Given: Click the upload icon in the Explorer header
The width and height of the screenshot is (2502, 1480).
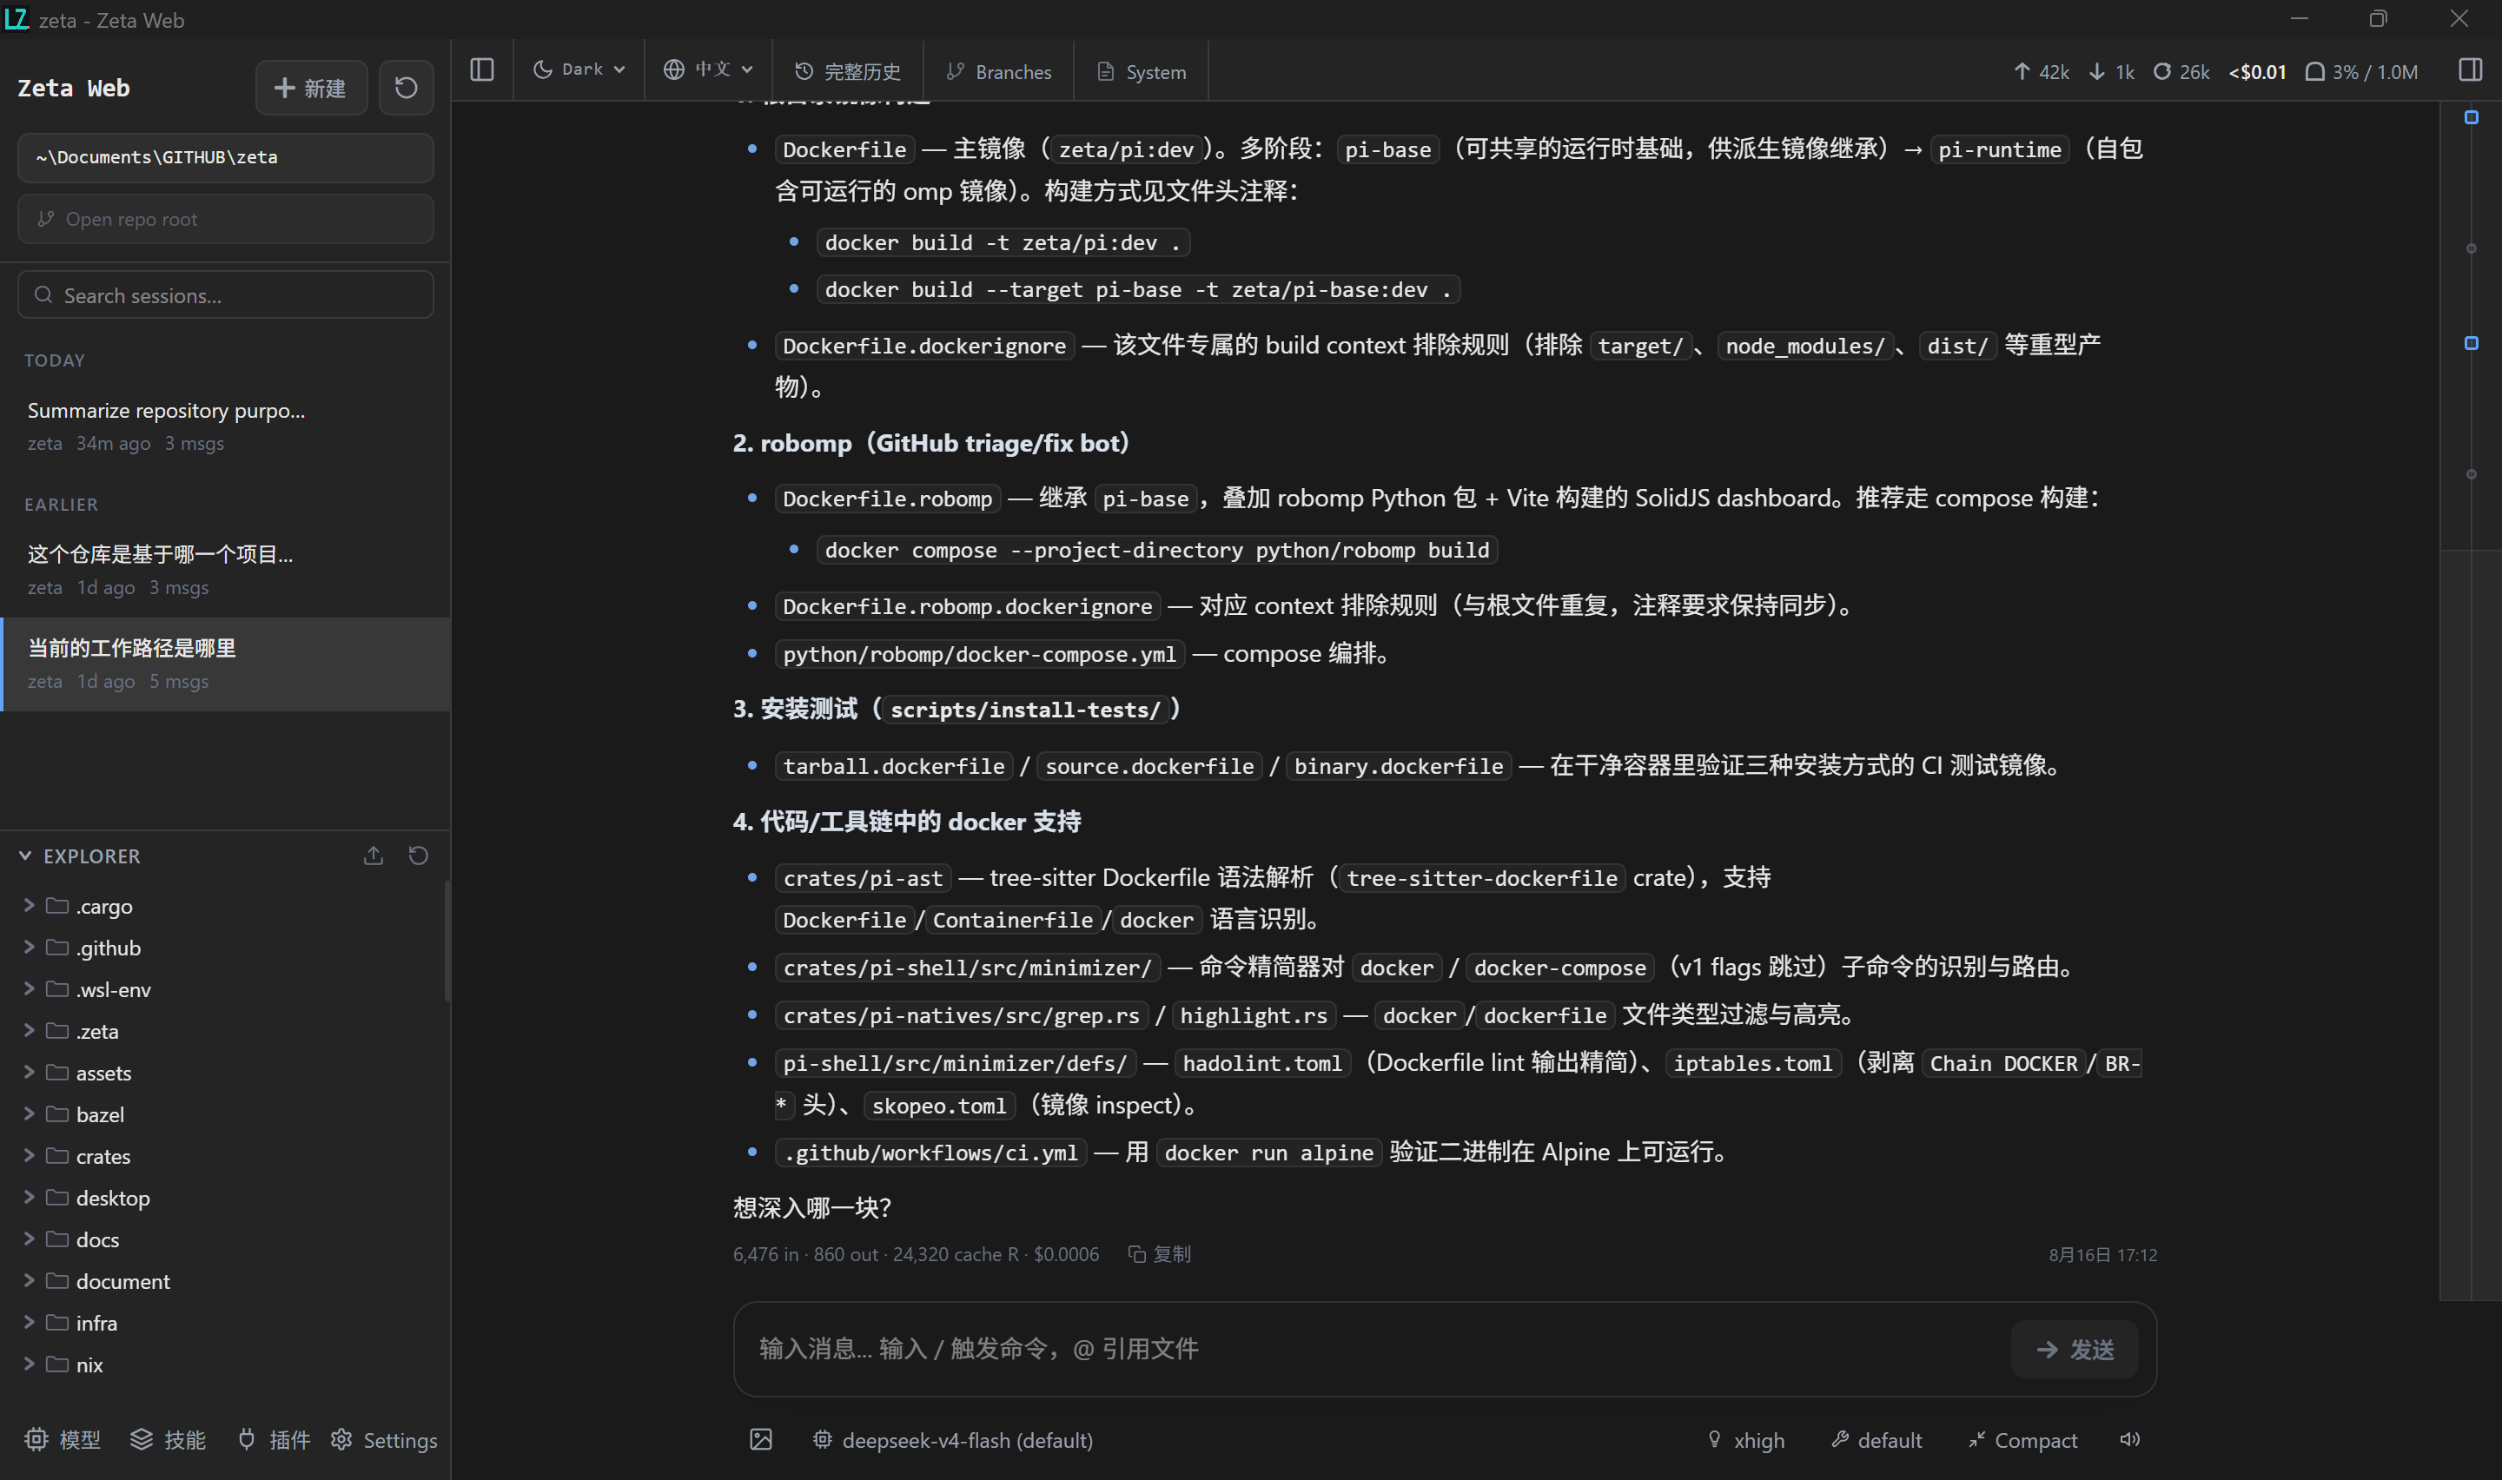Looking at the screenshot, I should (x=373, y=856).
